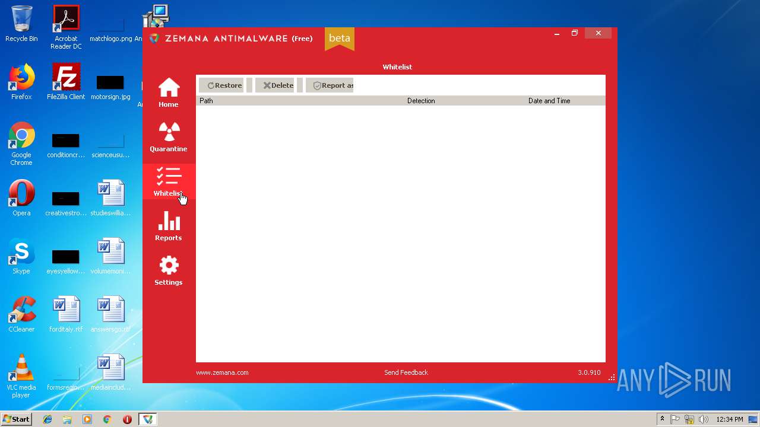Select the formsregio... desktop file

pos(66,378)
